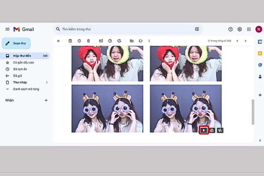Mark email as unread

101,41
